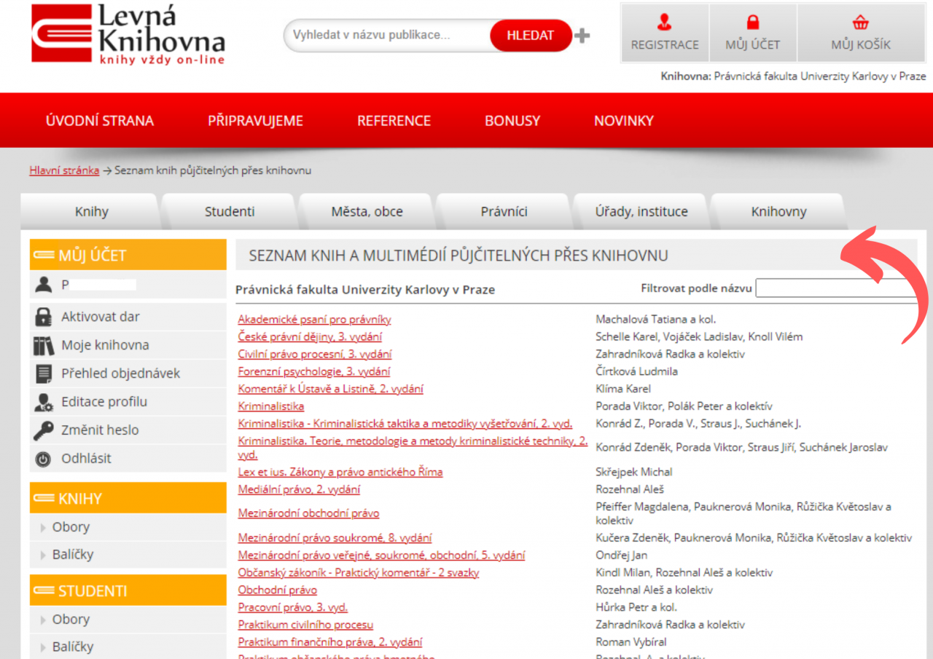Image resolution: width=933 pixels, height=659 pixels.
Task: Open Pracovní právo, 3. vyd. link
Action: point(292,607)
